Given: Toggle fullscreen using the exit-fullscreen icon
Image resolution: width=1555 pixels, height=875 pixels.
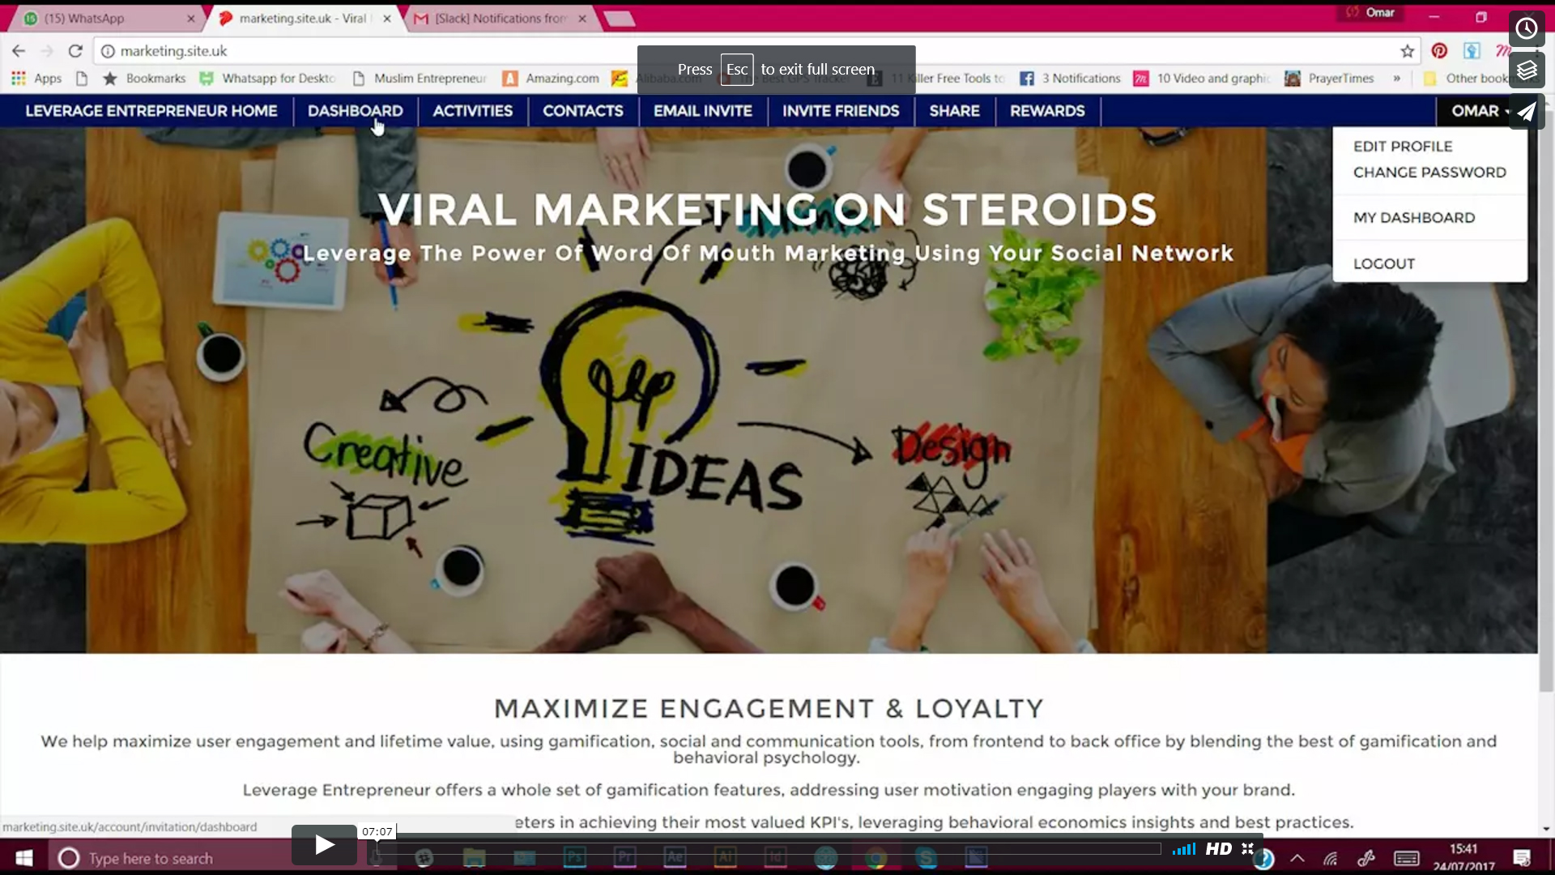Looking at the screenshot, I should (1247, 848).
